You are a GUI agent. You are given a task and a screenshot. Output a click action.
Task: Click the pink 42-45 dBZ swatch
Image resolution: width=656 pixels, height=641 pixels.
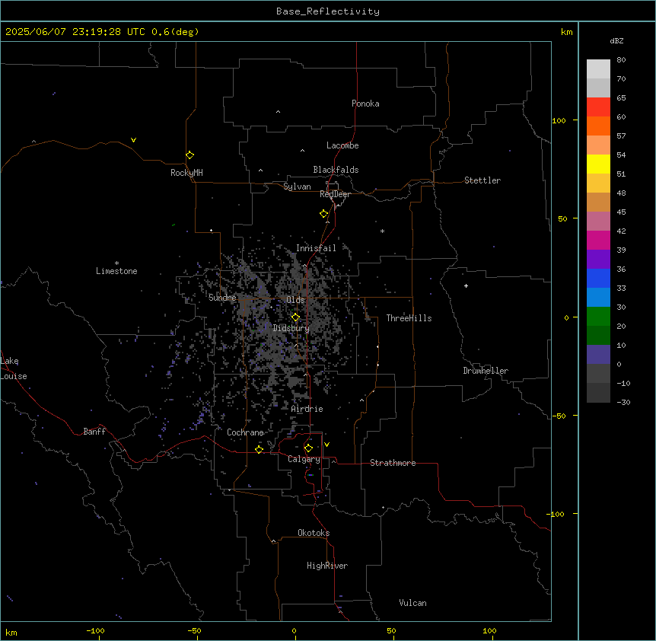tap(598, 222)
